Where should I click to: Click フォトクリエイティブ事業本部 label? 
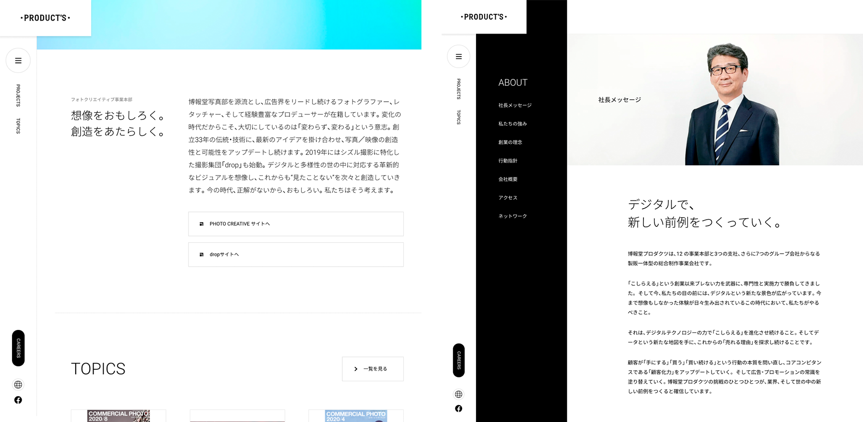[x=102, y=100]
